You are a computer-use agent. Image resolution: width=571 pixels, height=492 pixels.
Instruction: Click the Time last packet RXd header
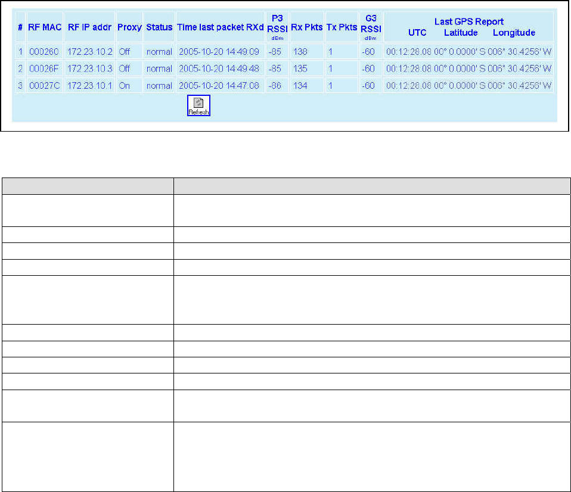click(x=221, y=27)
